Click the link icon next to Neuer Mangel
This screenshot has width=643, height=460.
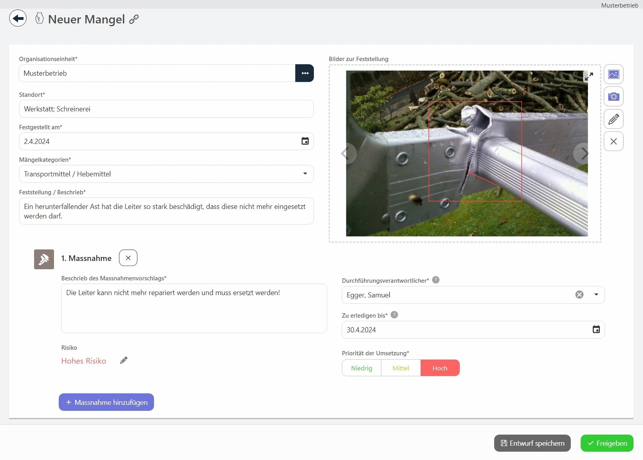tap(134, 19)
